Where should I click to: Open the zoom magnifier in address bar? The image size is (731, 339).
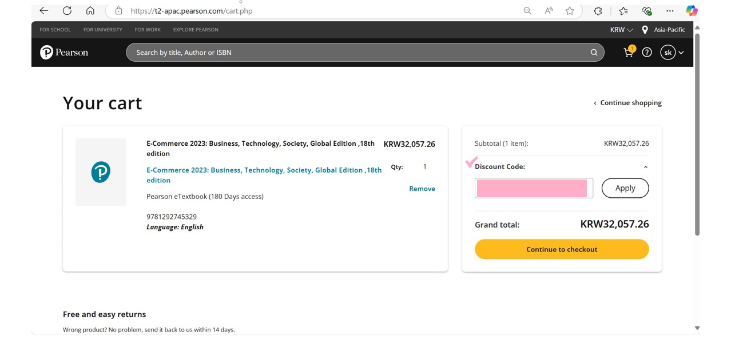527,11
